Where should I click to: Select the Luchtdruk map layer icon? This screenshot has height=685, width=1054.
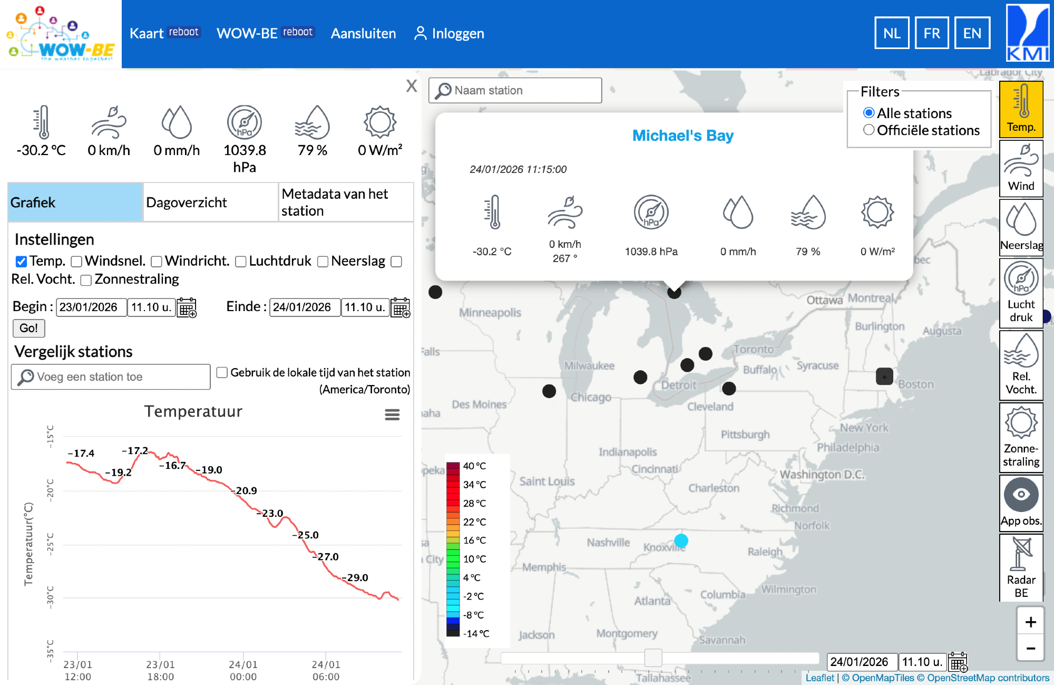1021,292
